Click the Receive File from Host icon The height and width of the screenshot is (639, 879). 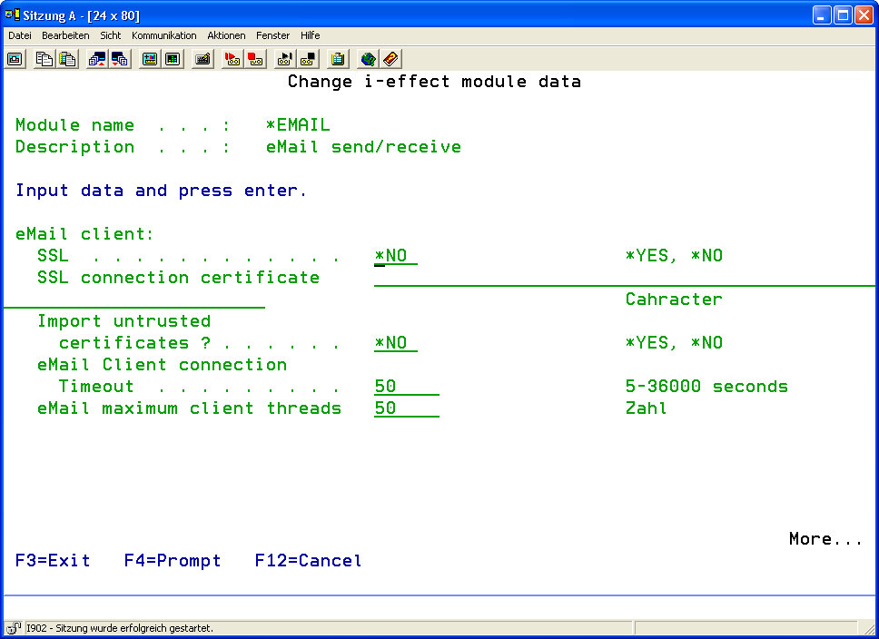[x=120, y=59]
